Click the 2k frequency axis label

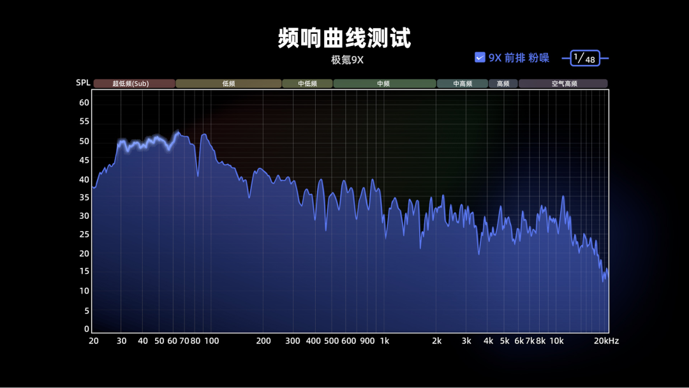click(437, 341)
